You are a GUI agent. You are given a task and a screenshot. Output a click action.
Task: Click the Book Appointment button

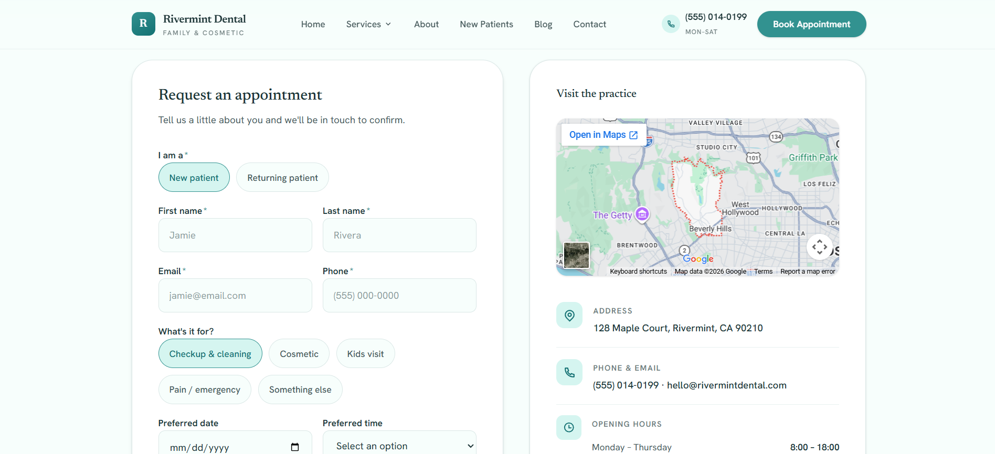click(x=811, y=24)
